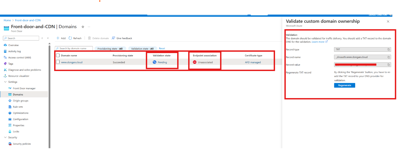Copy the Record name value

tap(389, 57)
